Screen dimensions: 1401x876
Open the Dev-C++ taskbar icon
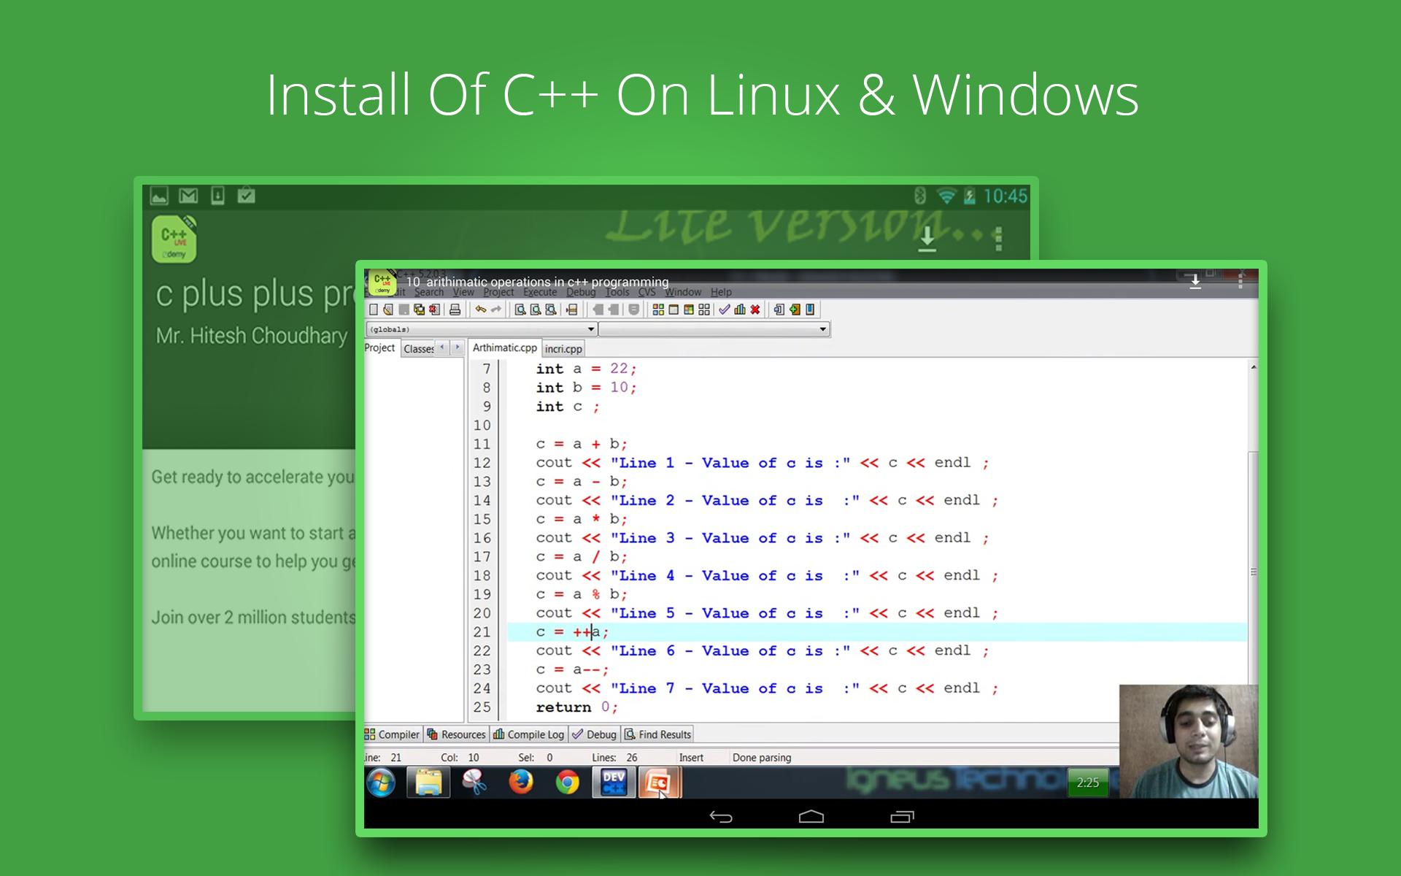[613, 783]
